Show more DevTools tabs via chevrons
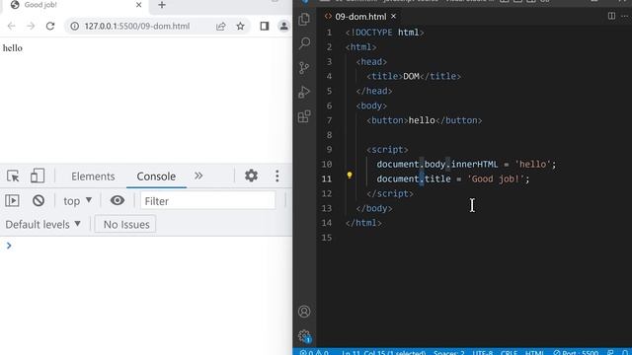 [198, 176]
